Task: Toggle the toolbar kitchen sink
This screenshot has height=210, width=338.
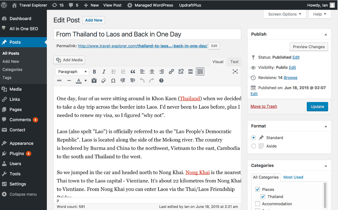Action: click(200, 72)
